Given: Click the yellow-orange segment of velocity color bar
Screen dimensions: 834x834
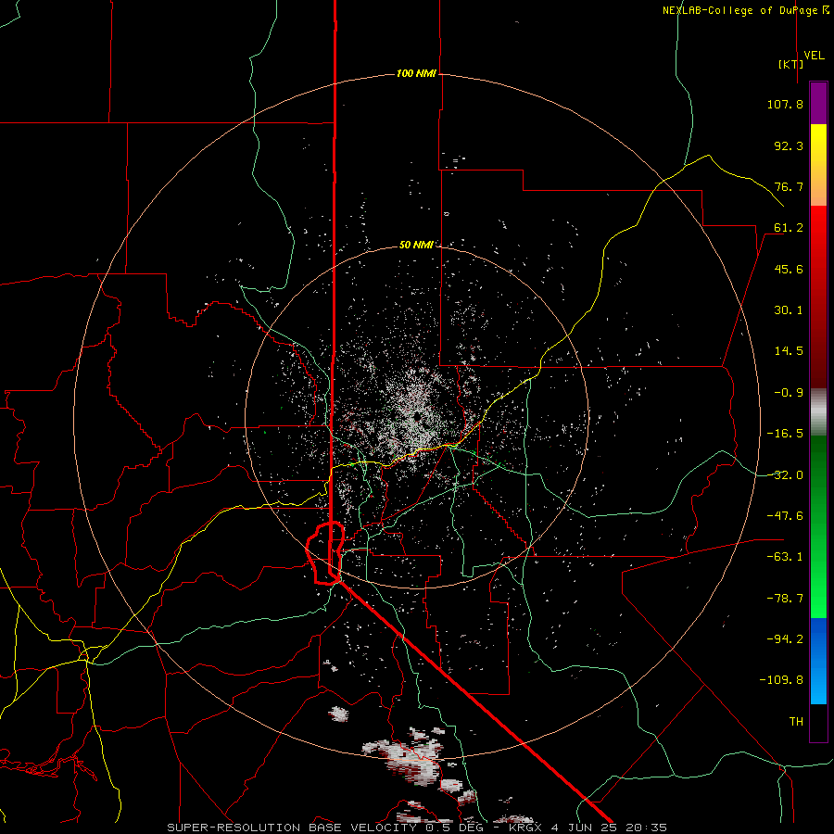Looking at the screenshot, I should (x=818, y=165).
